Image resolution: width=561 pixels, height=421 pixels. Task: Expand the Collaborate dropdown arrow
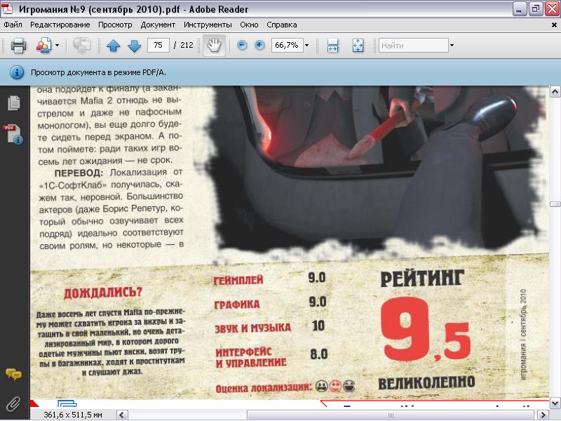[x=58, y=46]
